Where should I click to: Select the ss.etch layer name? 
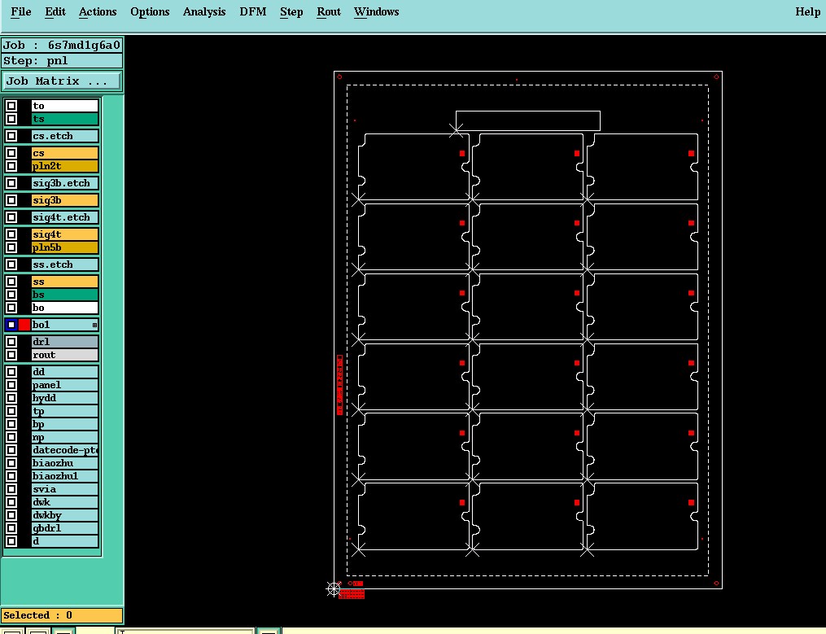[65, 265]
